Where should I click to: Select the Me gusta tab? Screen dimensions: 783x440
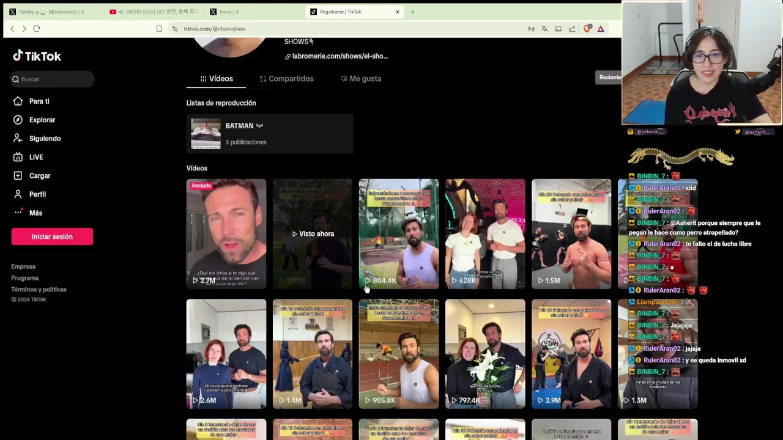click(x=360, y=79)
